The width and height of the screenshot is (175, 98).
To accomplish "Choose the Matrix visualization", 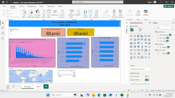I will pos(146,50).
